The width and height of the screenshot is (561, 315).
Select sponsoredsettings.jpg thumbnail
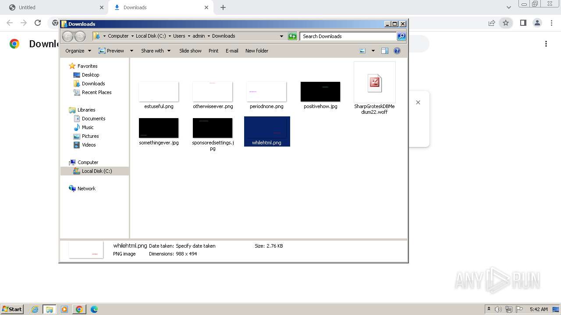click(213, 128)
